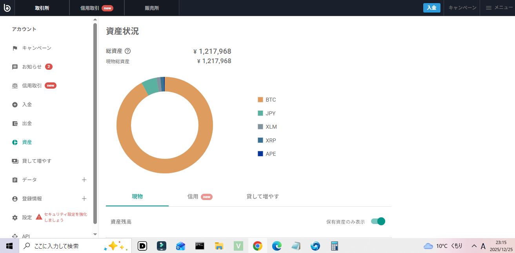Image resolution: width=515 pixels, height=253 pixels.
Task: Open the 出金 wallet icon
Action: tap(15, 124)
